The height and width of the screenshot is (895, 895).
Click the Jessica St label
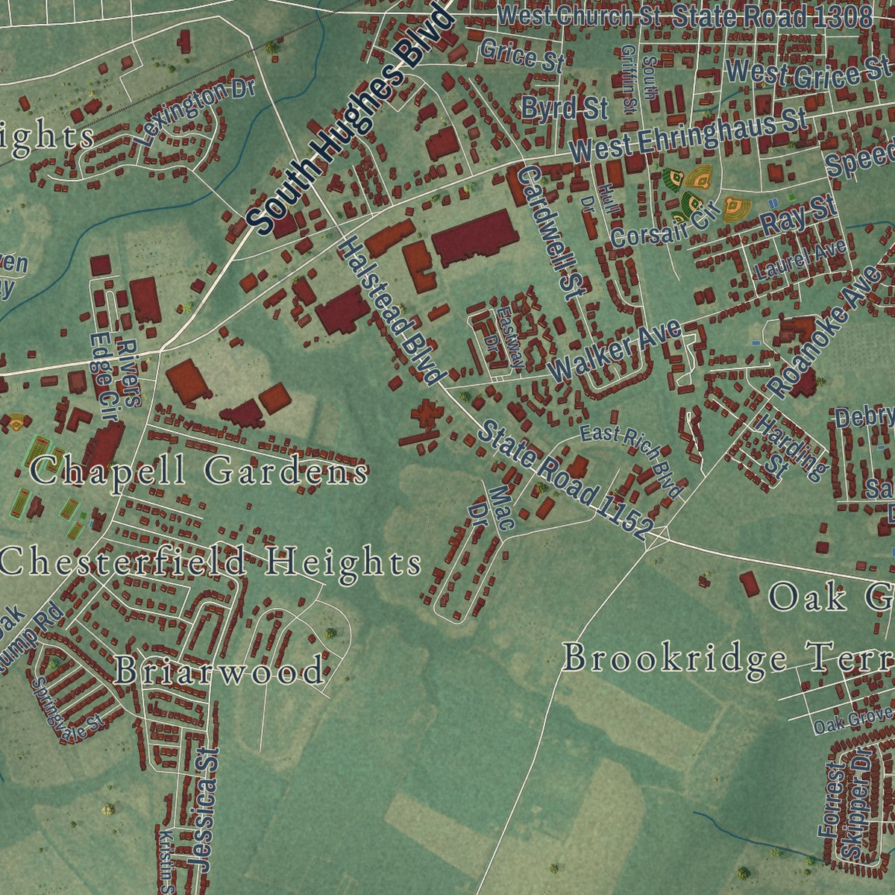tap(203, 808)
